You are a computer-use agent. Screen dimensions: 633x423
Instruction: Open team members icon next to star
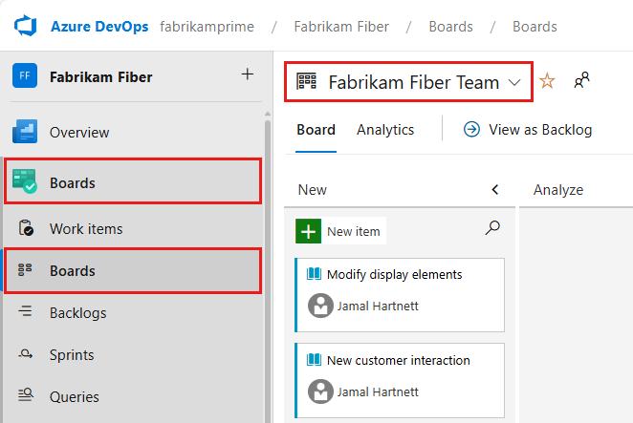click(581, 81)
